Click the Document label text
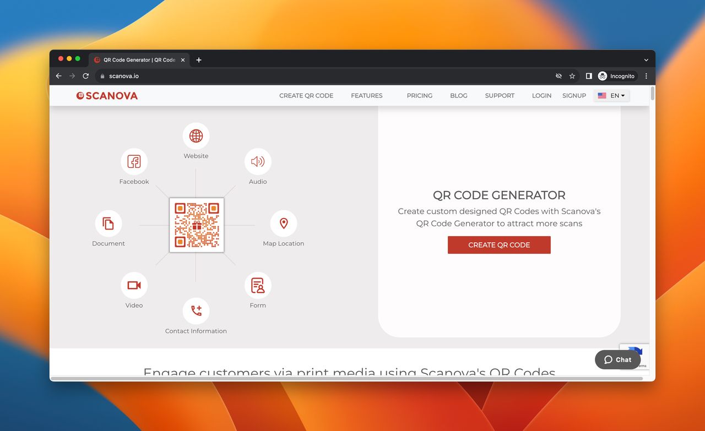 coord(109,244)
